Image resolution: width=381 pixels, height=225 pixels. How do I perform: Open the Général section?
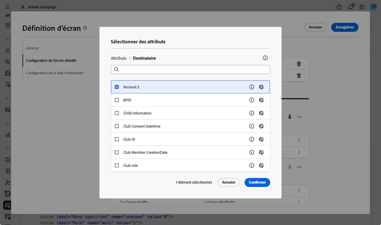(x=33, y=48)
